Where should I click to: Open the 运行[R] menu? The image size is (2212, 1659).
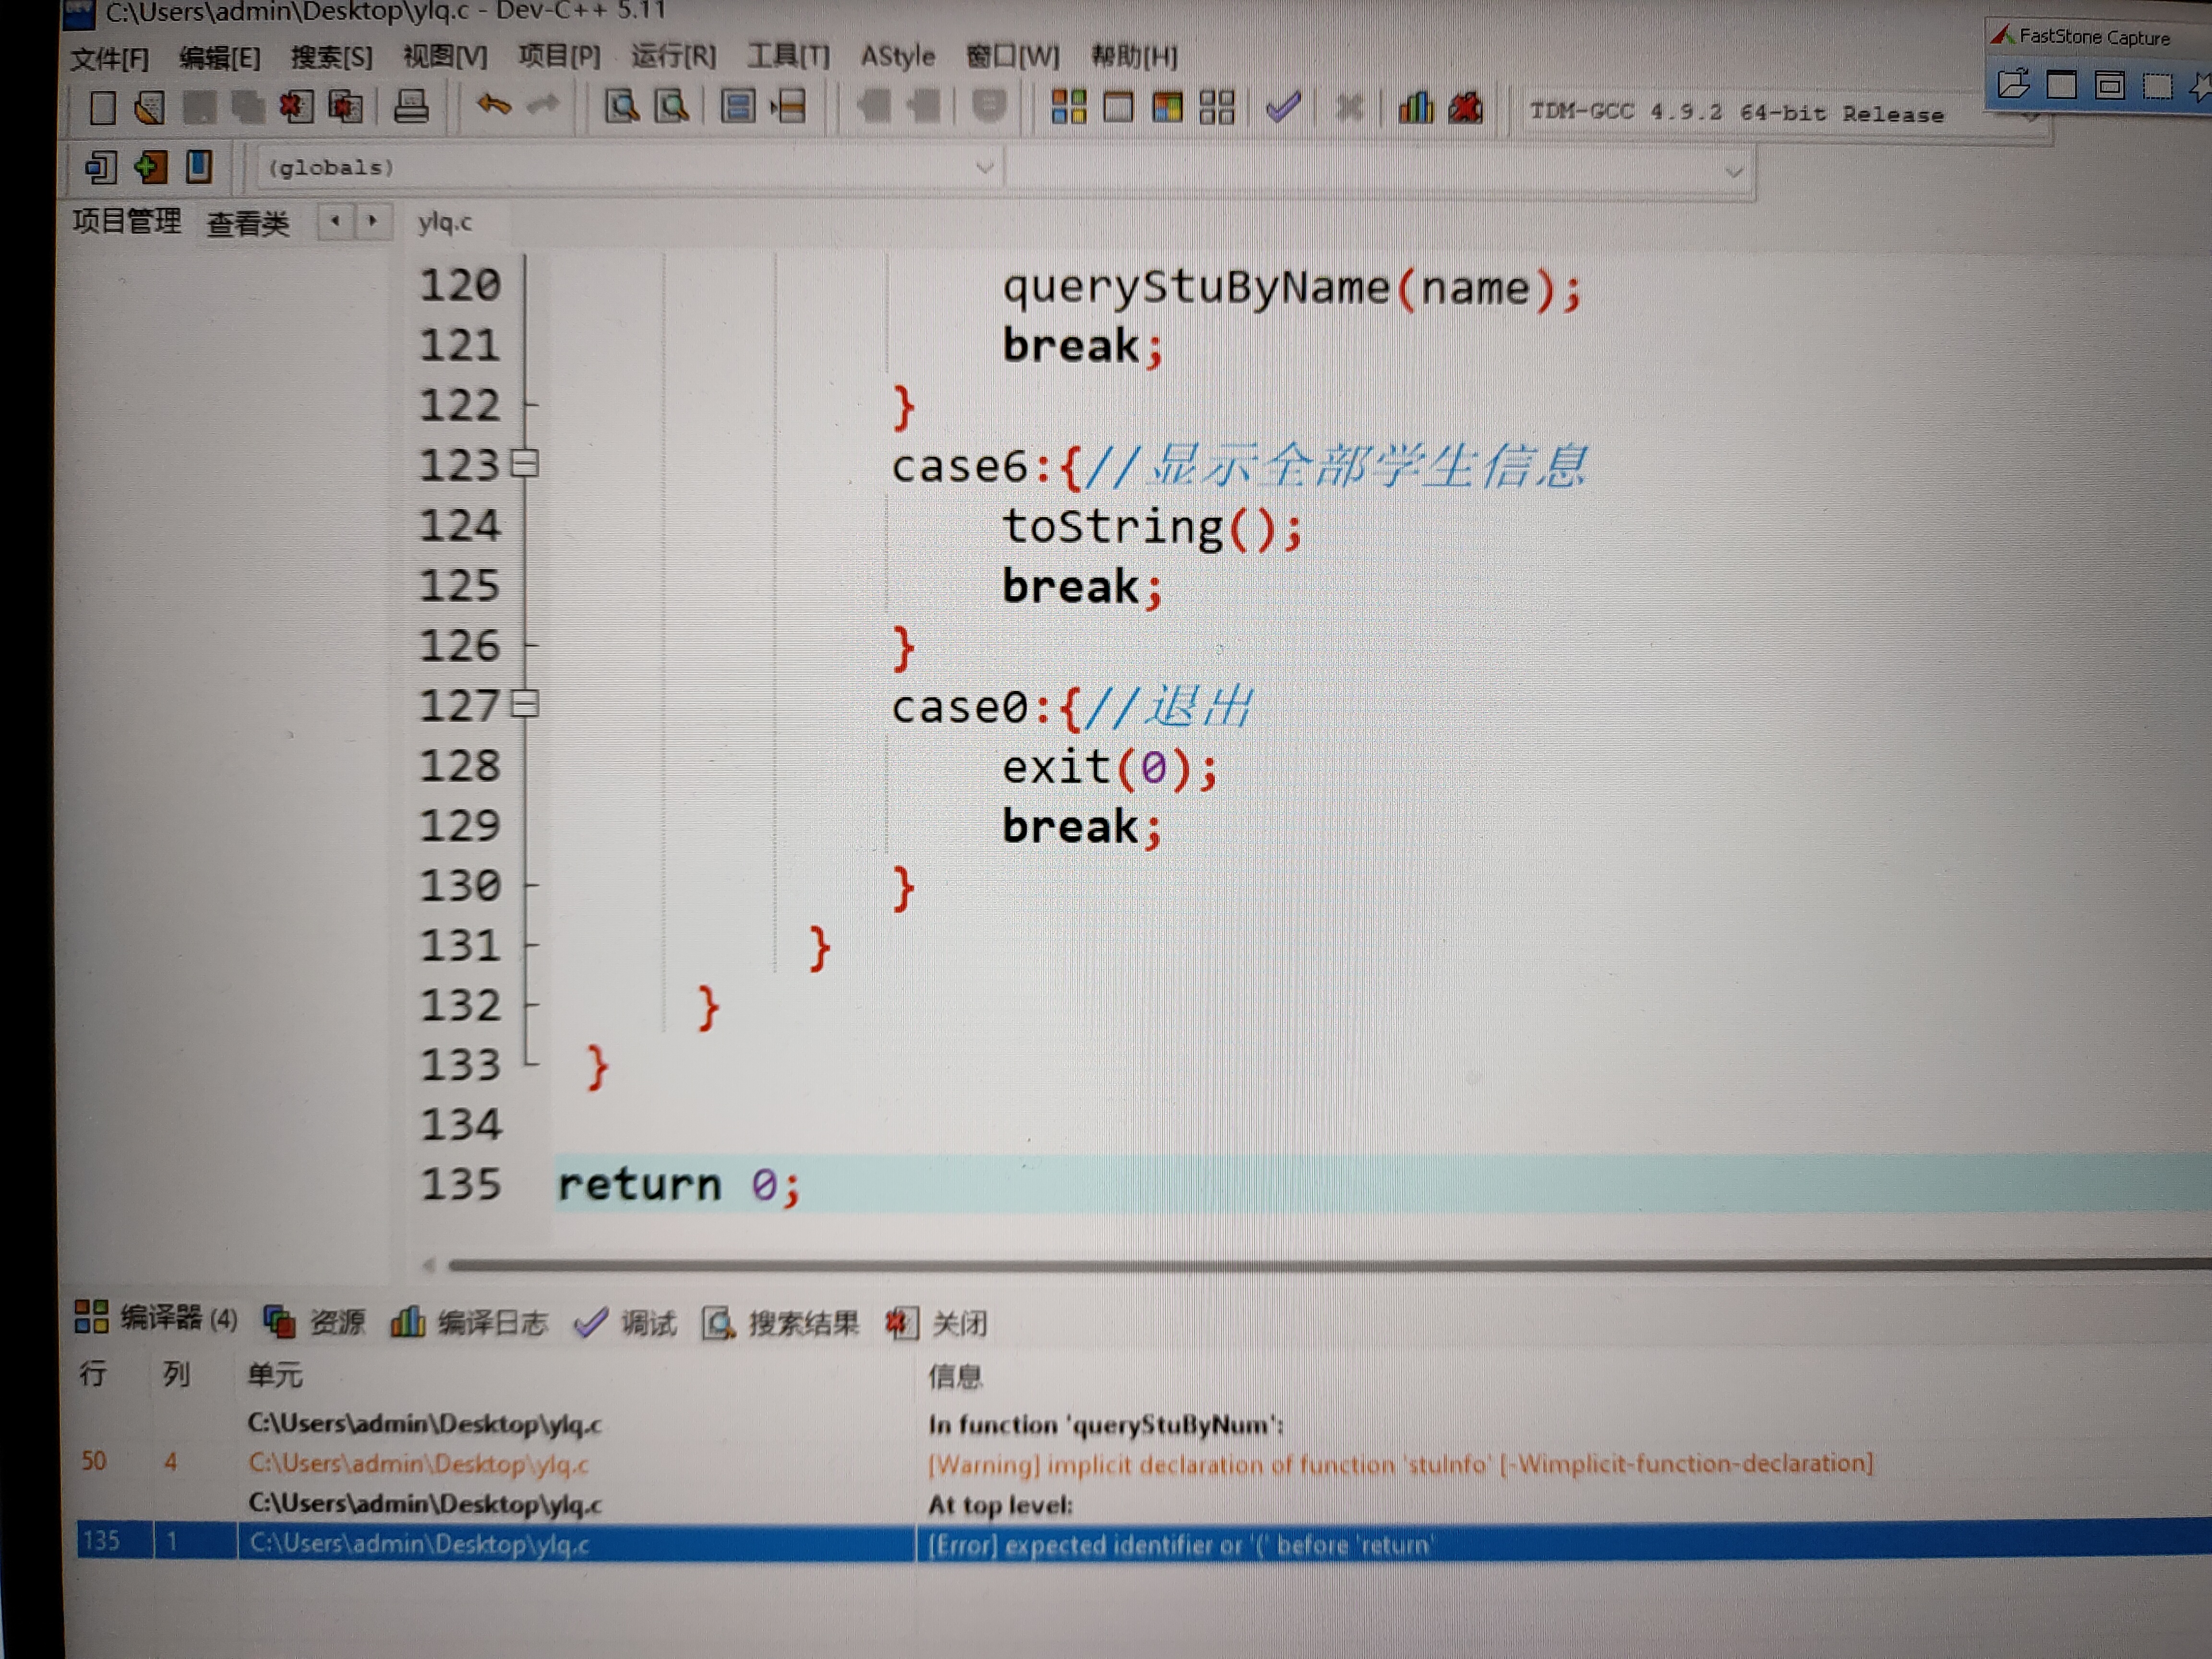(x=673, y=56)
